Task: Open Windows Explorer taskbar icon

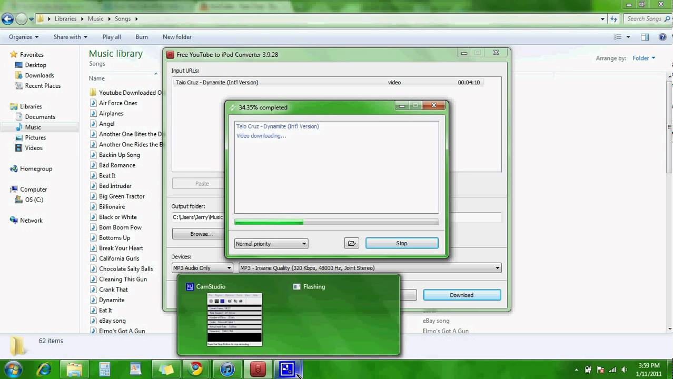Action: click(x=74, y=369)
